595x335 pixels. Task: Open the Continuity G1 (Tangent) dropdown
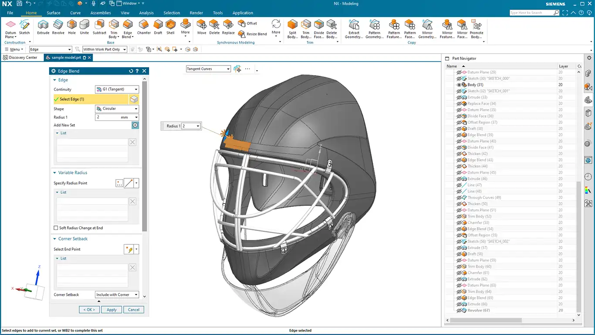(116, 89)
